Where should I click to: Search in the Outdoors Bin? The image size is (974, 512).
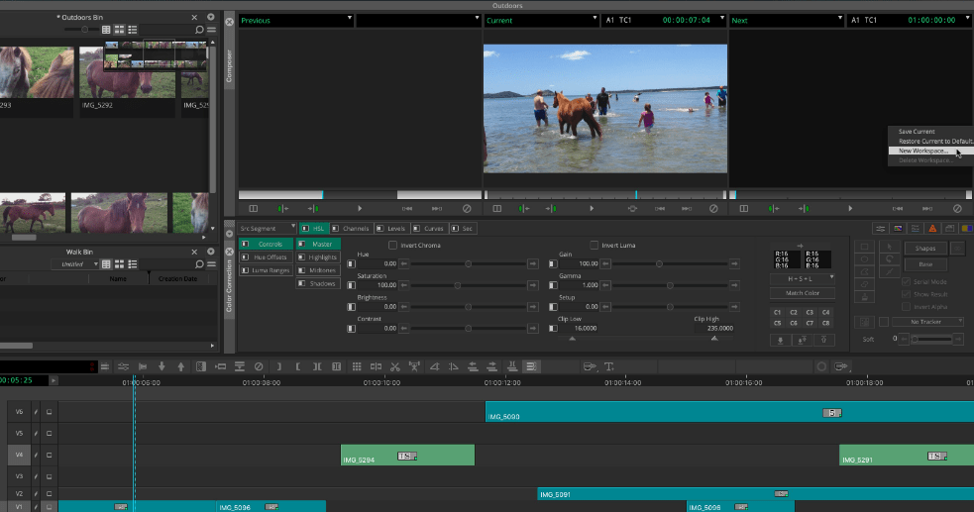(199, 31)
